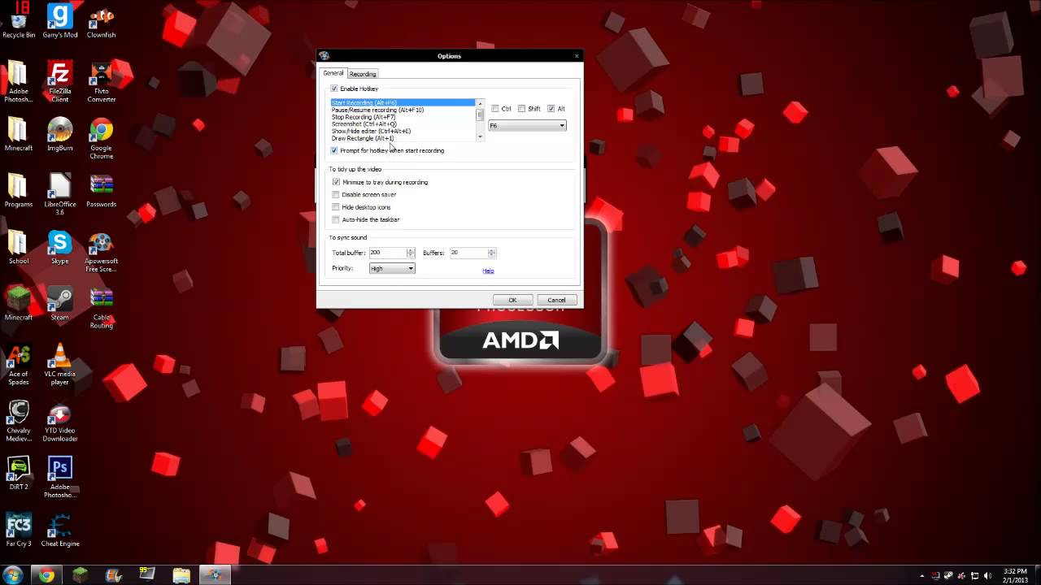The image size is (1041, 585).
Task: Toggle Prompt for hotkey when start recording
Action: point(334,150)
